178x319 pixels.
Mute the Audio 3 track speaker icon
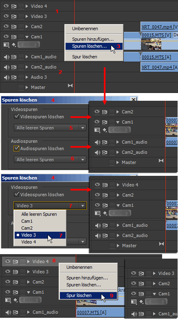tap(7, 77)
